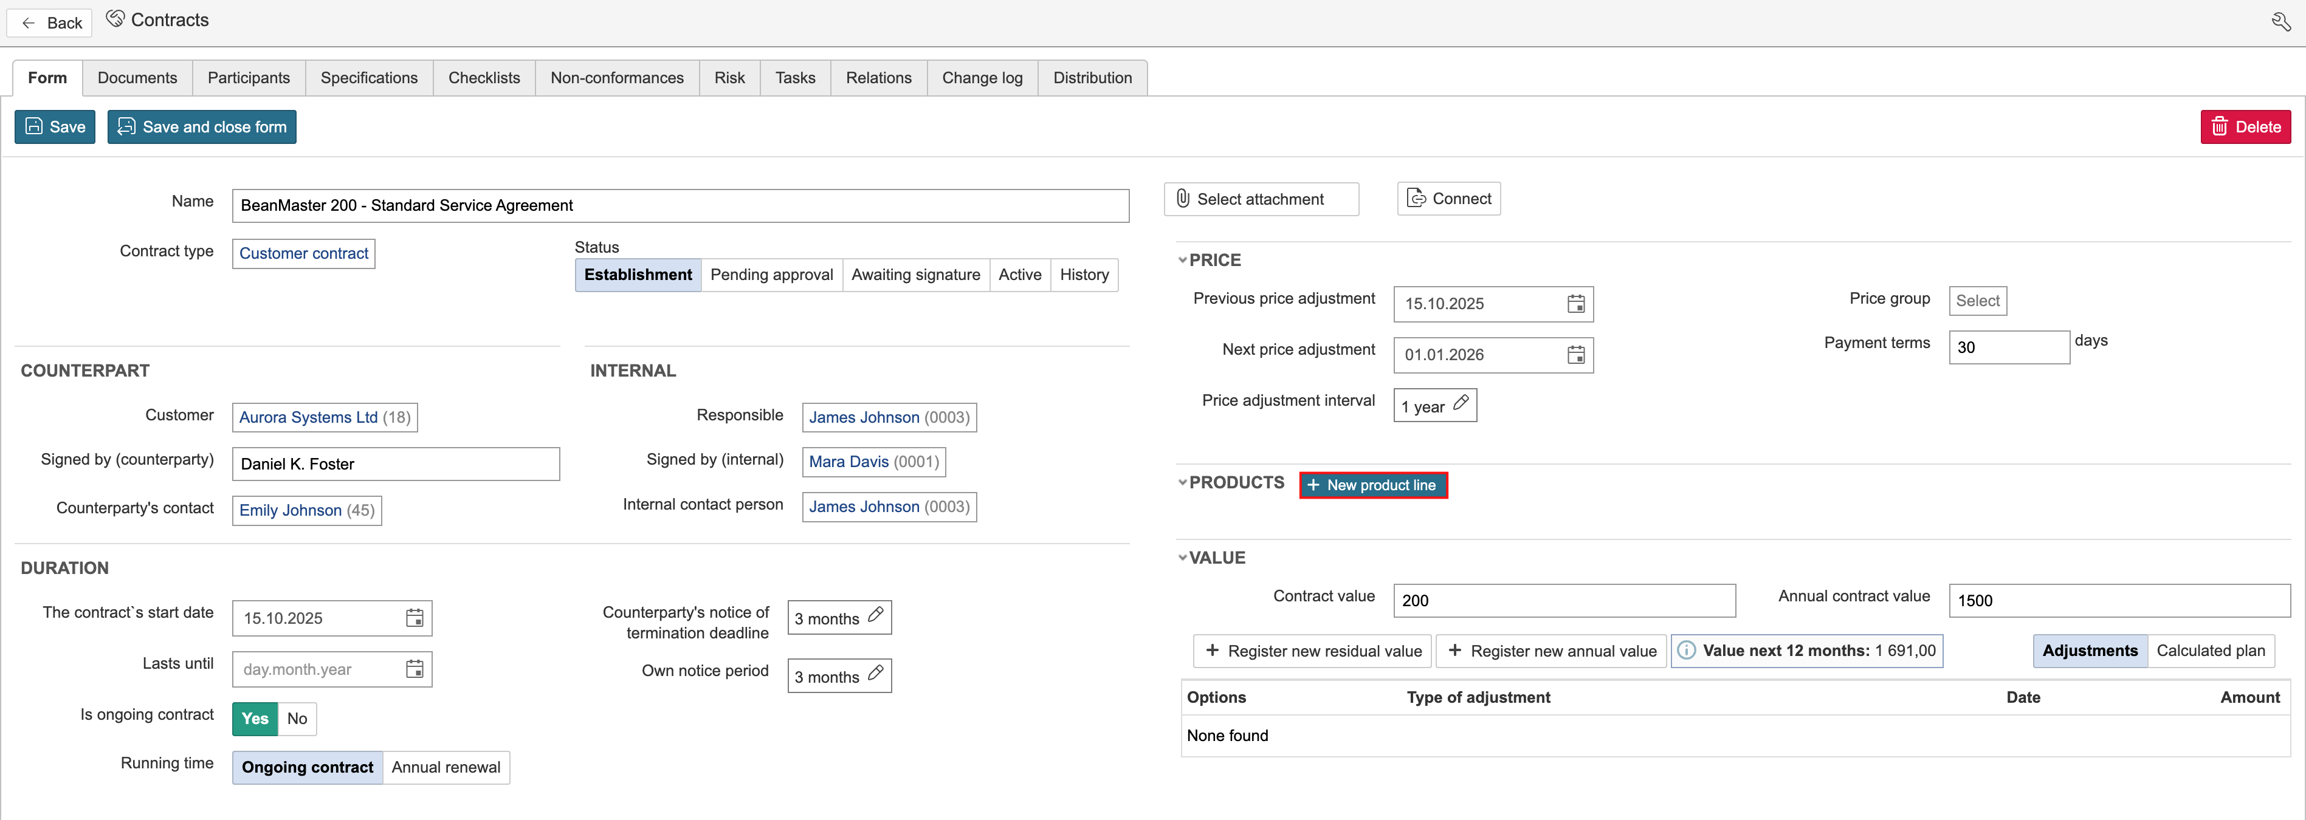
Task: Set status to Awaiting signature
Action: [916, 275]
